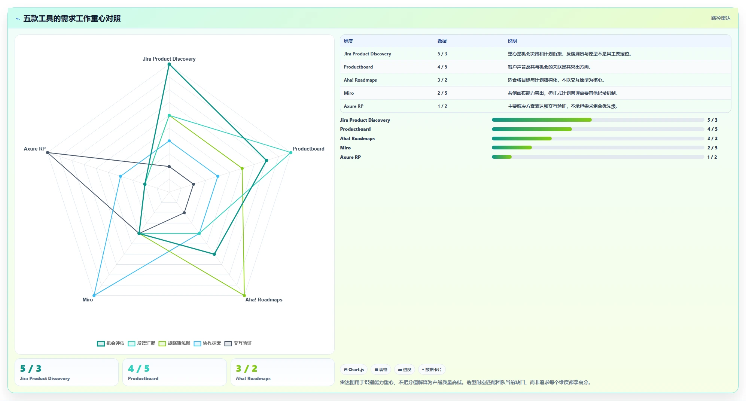746x401 pixels.
Task: Click the Productboard progress bar
Action: (x=598, y=129)
